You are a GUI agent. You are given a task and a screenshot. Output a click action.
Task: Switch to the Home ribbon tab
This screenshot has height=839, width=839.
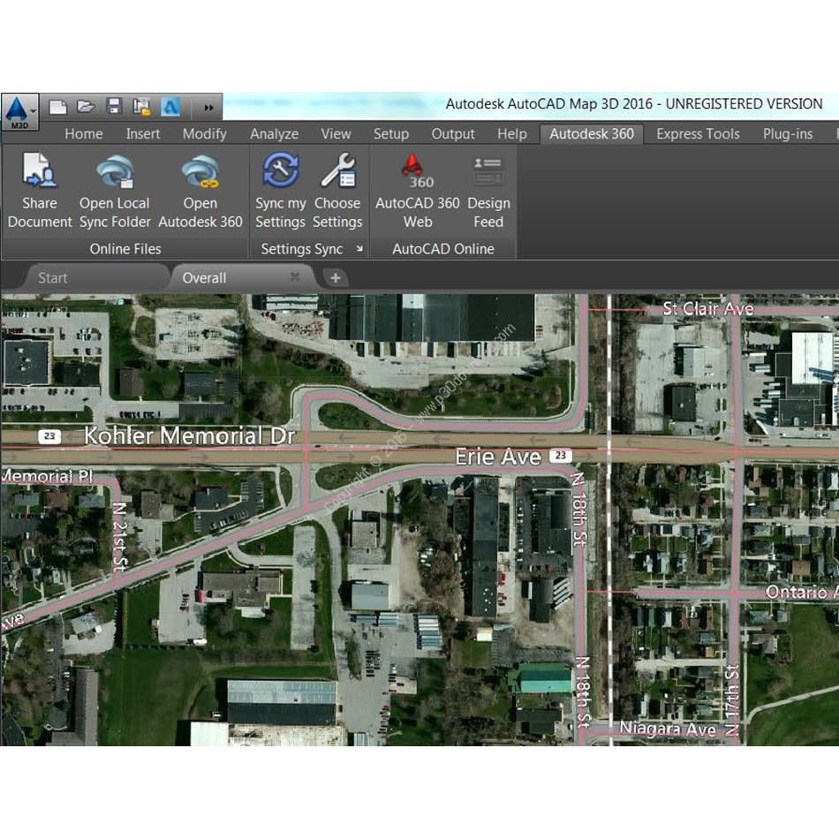pos(83,134)
